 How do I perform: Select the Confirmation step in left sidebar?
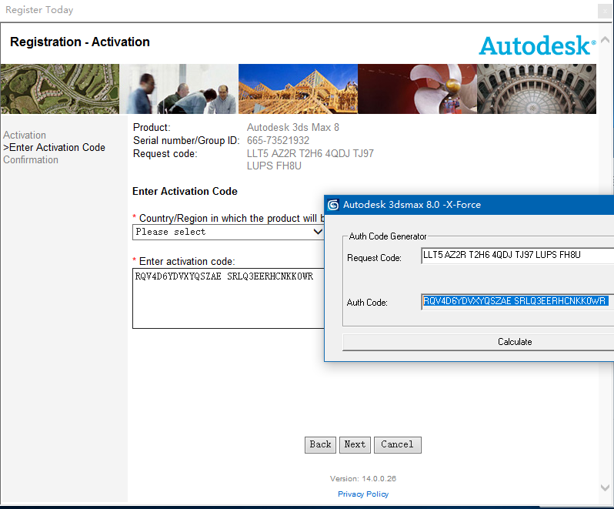tap(31, 159)
